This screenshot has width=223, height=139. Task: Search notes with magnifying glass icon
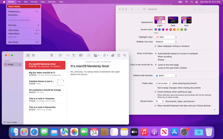pos(125,55)
